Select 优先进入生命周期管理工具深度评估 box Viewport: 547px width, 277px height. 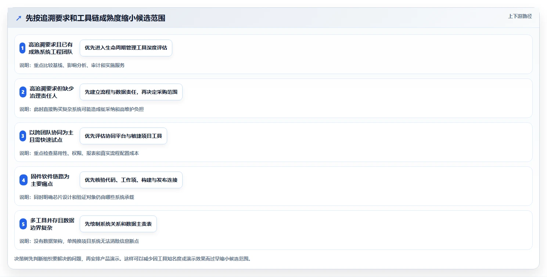click(x=126, y=48)
